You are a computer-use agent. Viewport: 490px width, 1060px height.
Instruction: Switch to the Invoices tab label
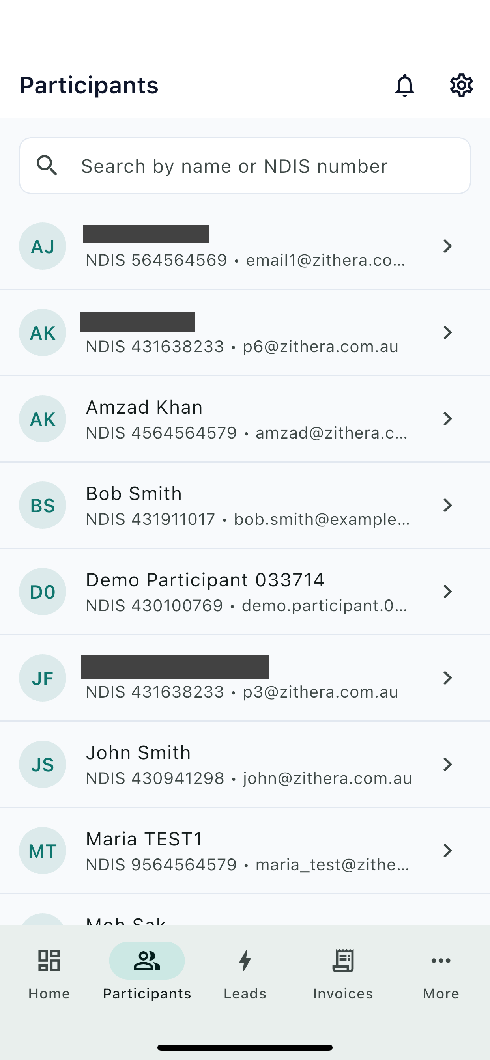[x=343, y=993]
